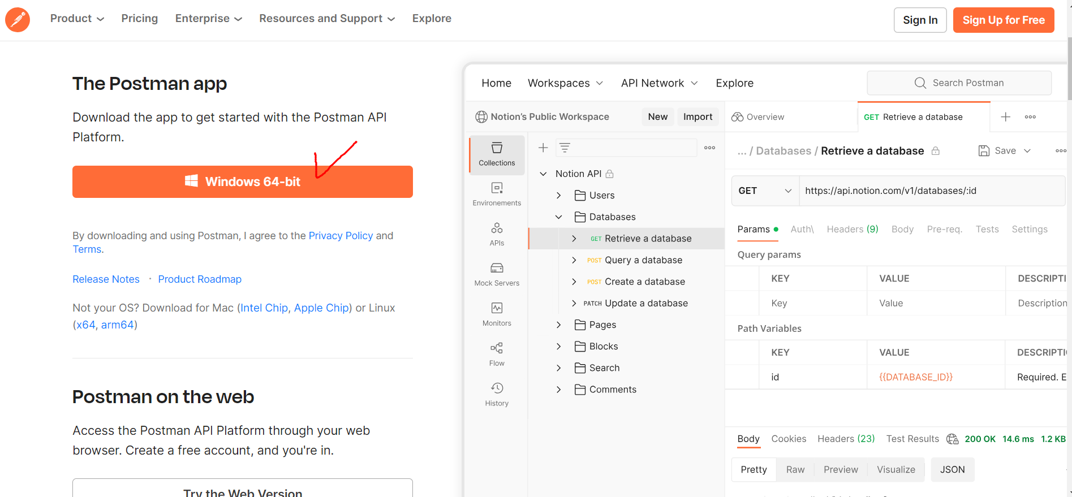The image size is (1072, 497).
Task: Open the Product Roadmap link
Action: coord(200,279)
